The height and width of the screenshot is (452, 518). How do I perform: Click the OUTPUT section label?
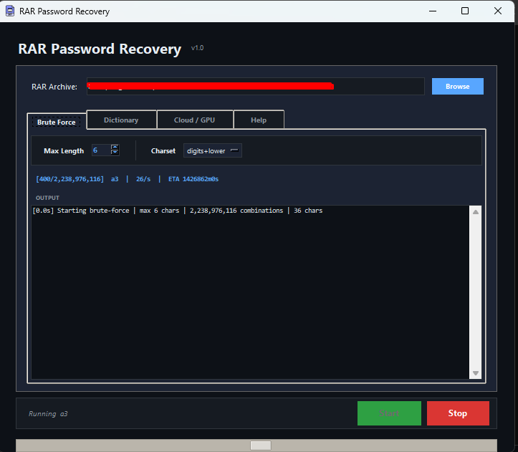click(47, 198)
